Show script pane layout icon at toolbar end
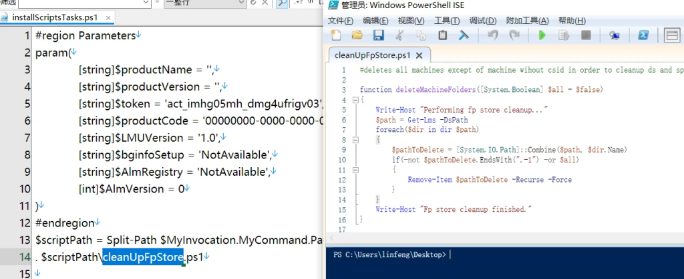The width and height of the screenshot is (684, 279). click(672, 35)
